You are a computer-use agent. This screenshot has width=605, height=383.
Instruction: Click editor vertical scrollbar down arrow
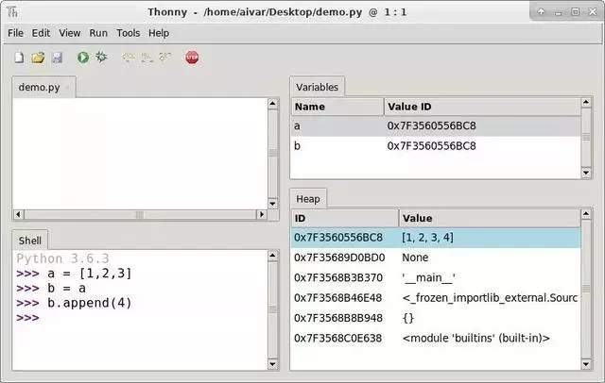coord(273,204)
